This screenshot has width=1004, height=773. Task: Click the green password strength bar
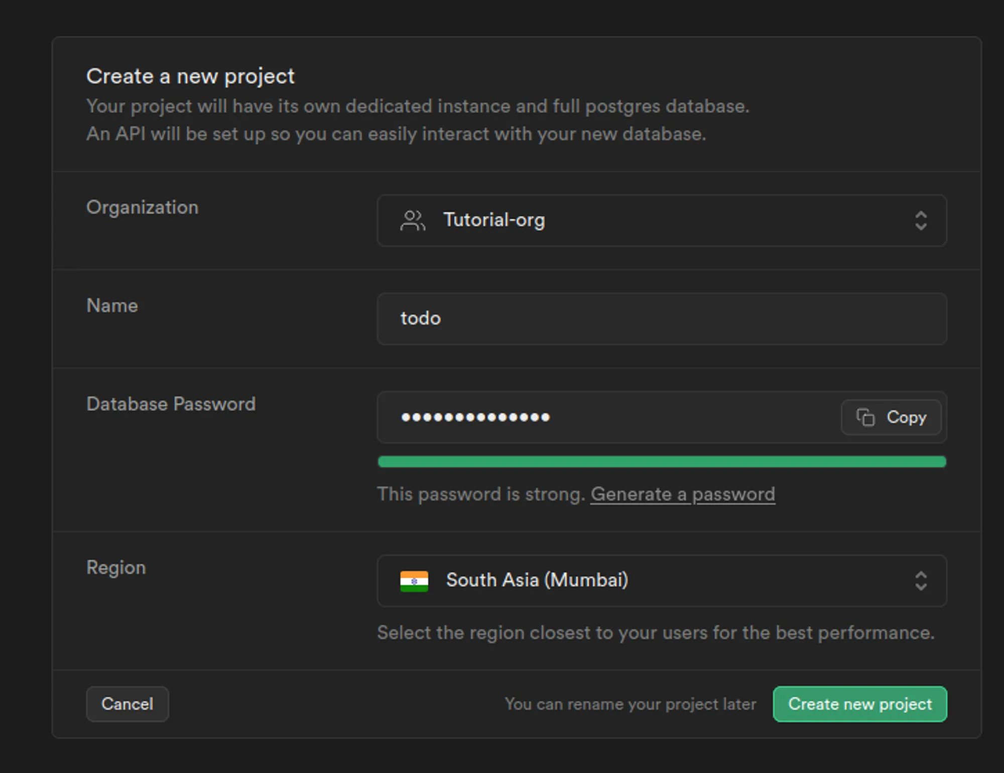[662, 462]
